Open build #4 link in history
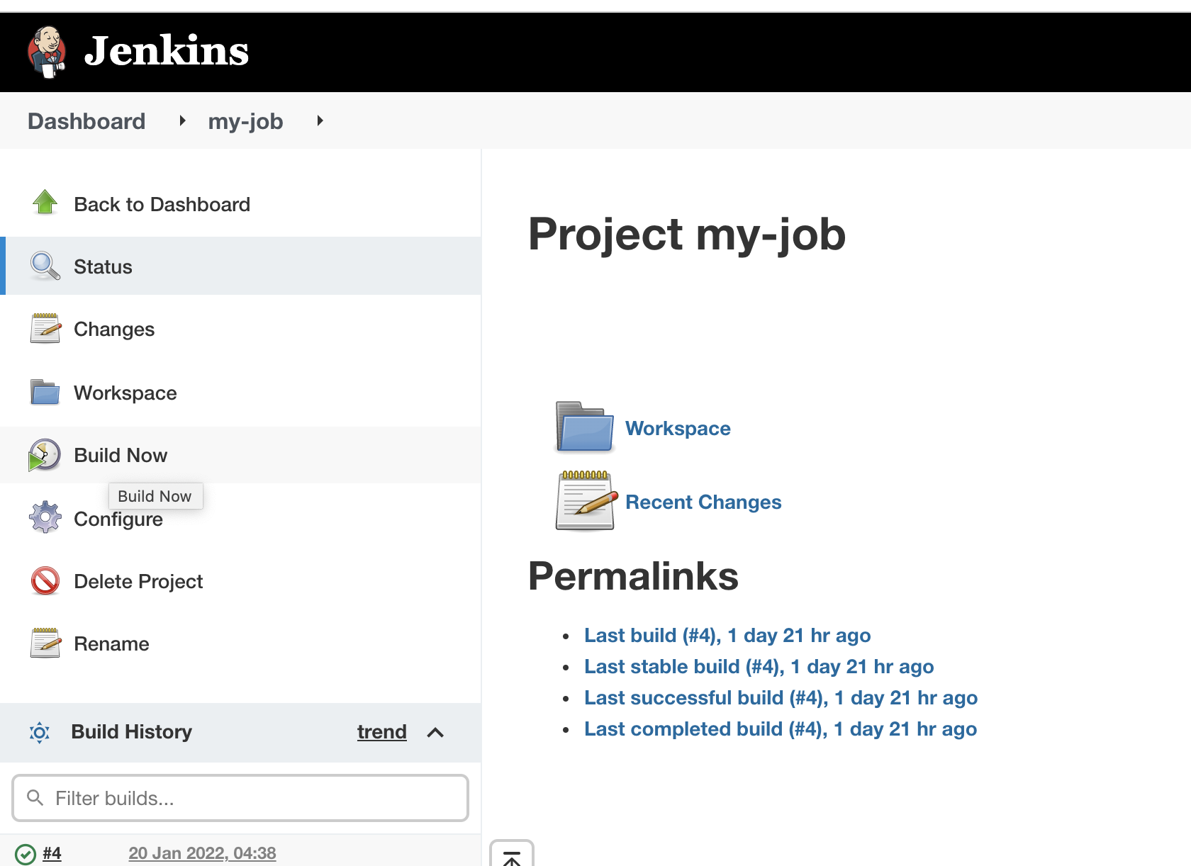Image resolution: width=1191 pixels, height=866 pixels. click(52, 853)
